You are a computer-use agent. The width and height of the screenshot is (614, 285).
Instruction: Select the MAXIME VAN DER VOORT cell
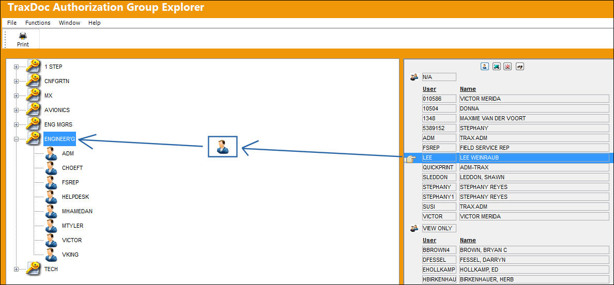[534, 118]
